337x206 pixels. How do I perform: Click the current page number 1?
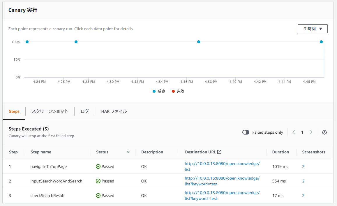point(302,132)
